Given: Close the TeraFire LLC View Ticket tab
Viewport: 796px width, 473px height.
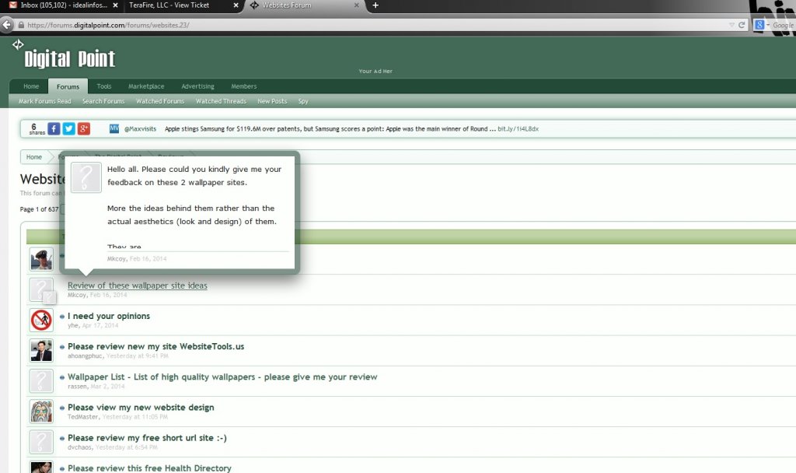Looking at the screenshot, I should 236,5.
